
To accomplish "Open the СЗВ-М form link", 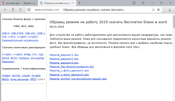I will pos(5,33).
